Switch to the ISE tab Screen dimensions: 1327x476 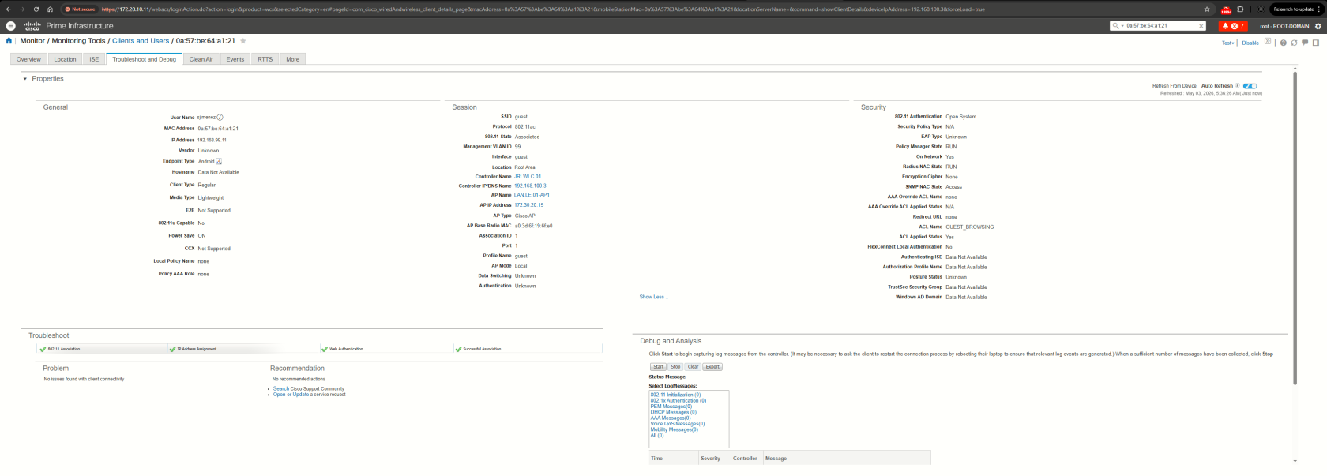[94, 59]
